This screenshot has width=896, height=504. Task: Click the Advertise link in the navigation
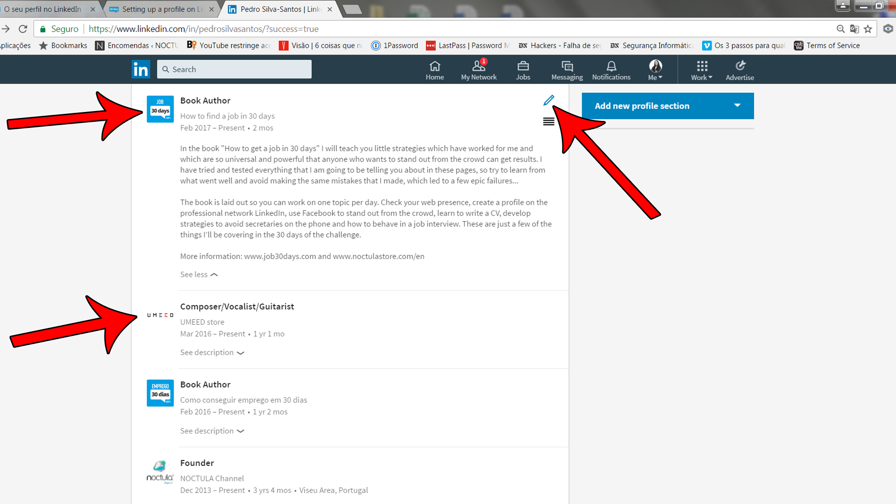(740, 69)
